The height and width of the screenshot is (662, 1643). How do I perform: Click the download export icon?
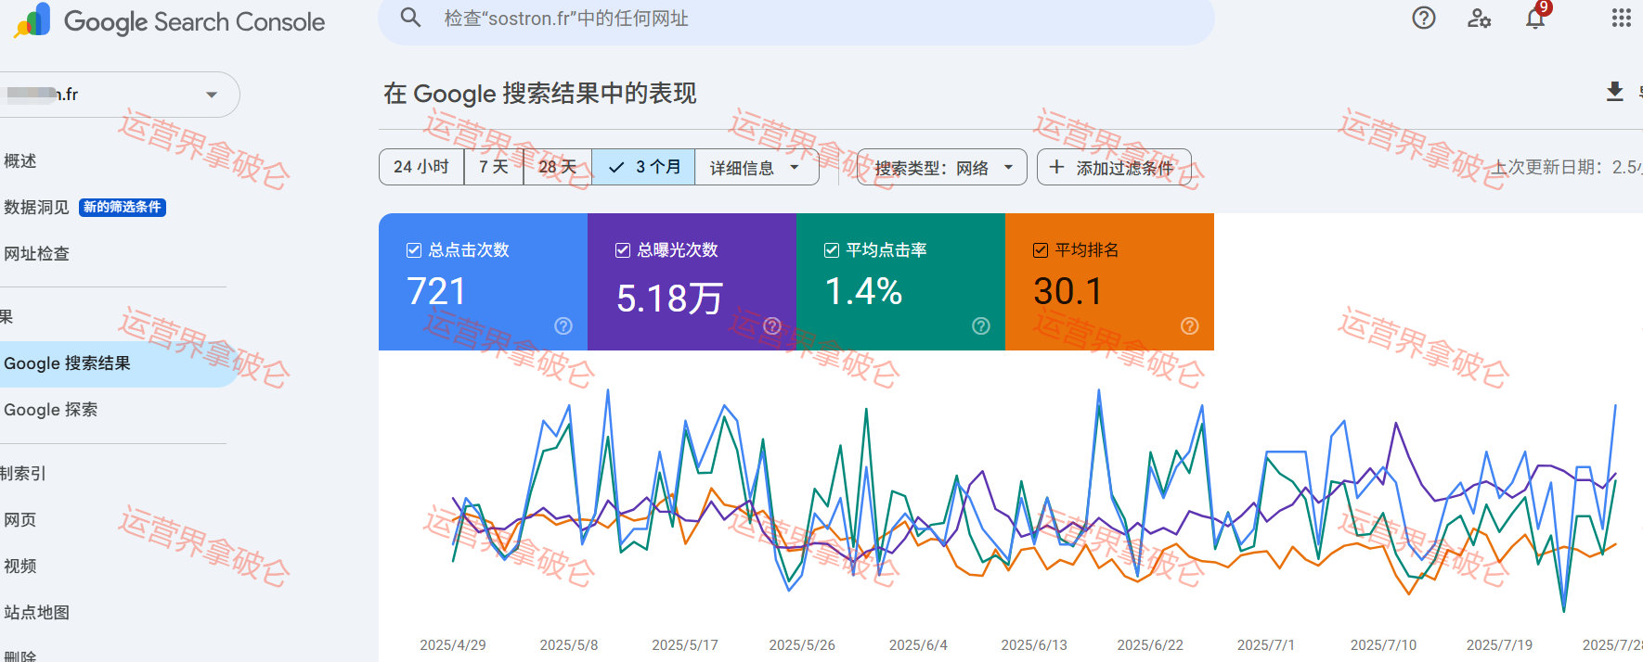(x=1615, y=91)
